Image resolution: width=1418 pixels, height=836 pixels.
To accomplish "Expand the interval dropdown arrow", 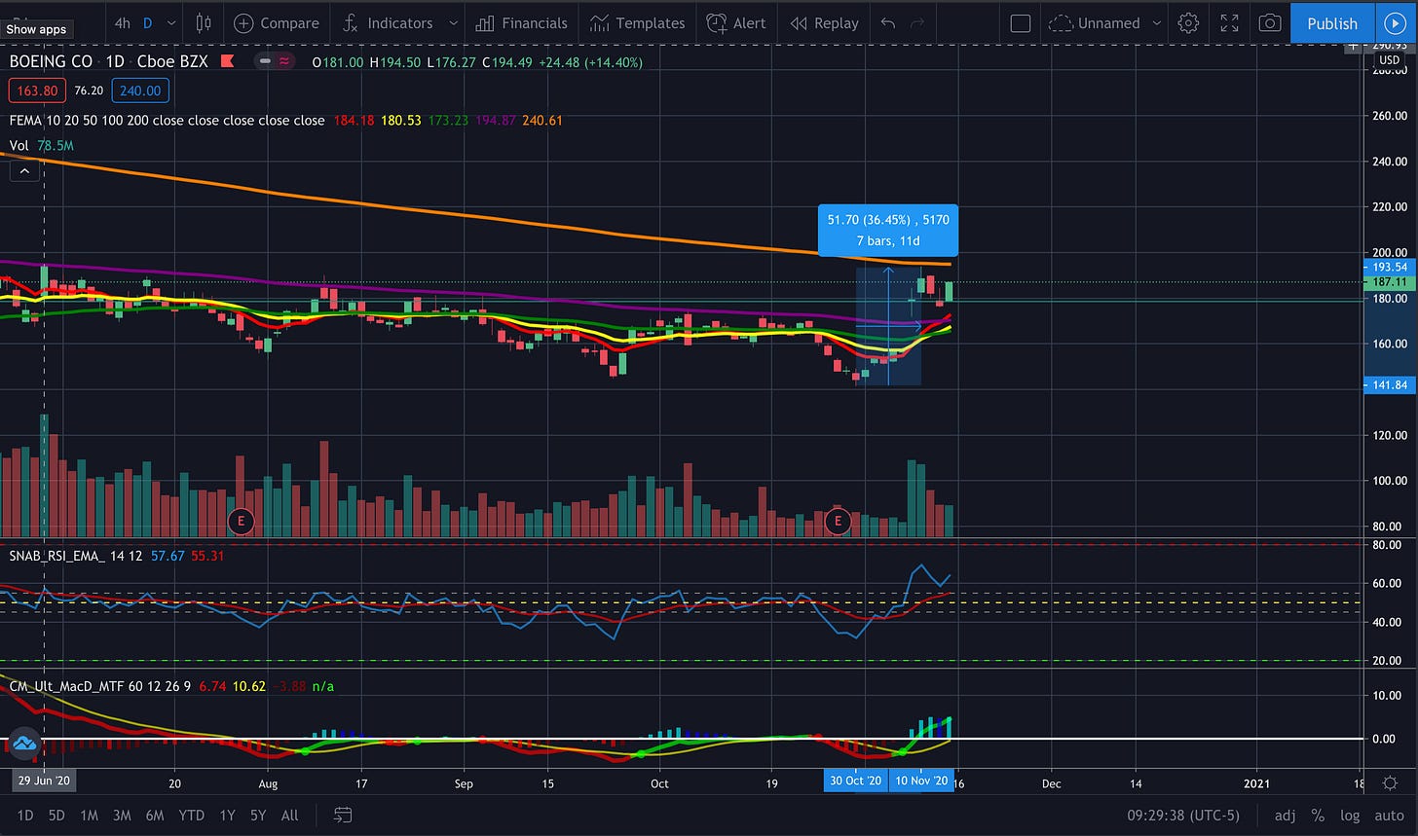I will coord(171,22).
